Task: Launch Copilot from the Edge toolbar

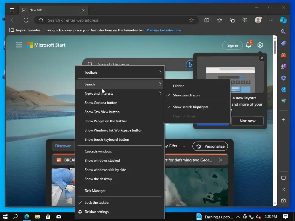Action: click(x=283, y=20)
